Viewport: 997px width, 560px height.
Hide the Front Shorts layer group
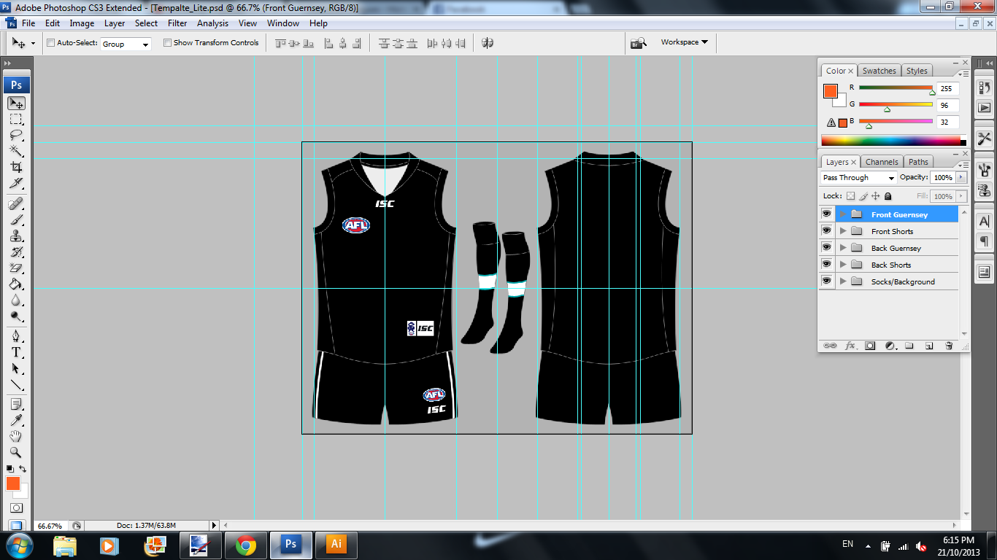[x=826, y=231]
